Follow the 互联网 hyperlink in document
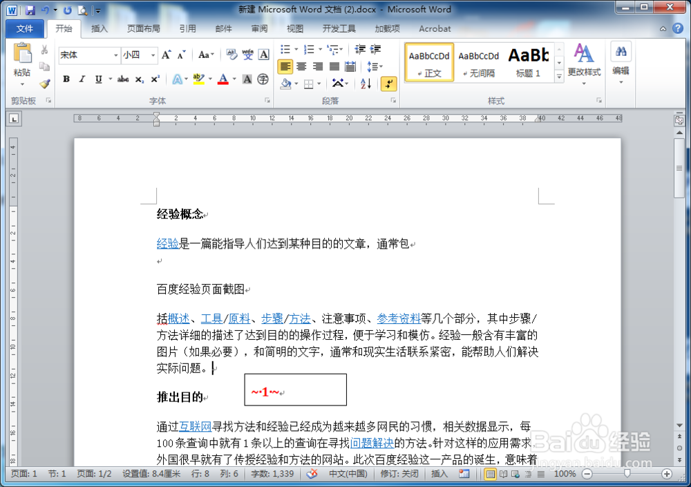Screen dimensions: 691x487 [x=196, y=426]
